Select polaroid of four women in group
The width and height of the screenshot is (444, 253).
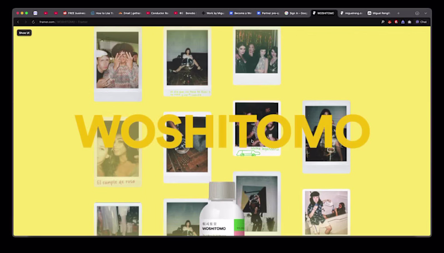[257, 55]
